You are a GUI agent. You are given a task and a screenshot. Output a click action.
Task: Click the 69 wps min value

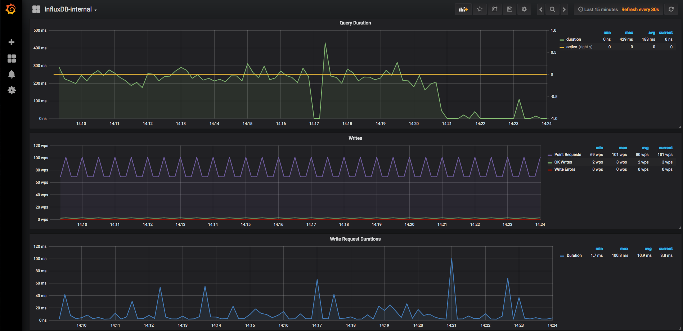pyautogui.click(x=597, y=155)
